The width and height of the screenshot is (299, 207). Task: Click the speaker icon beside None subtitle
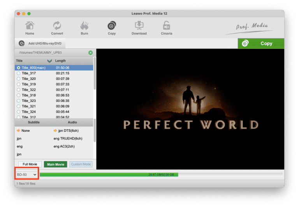pos(19,131)
